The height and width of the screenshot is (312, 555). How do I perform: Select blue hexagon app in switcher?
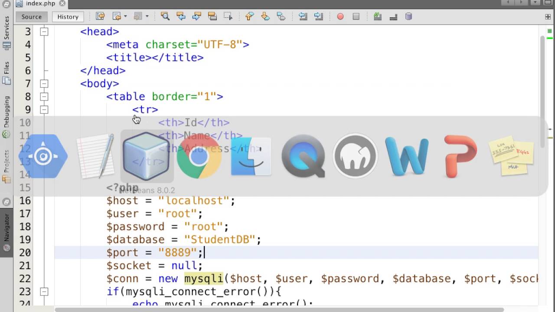pyautogui.click(x=43, y=156)
